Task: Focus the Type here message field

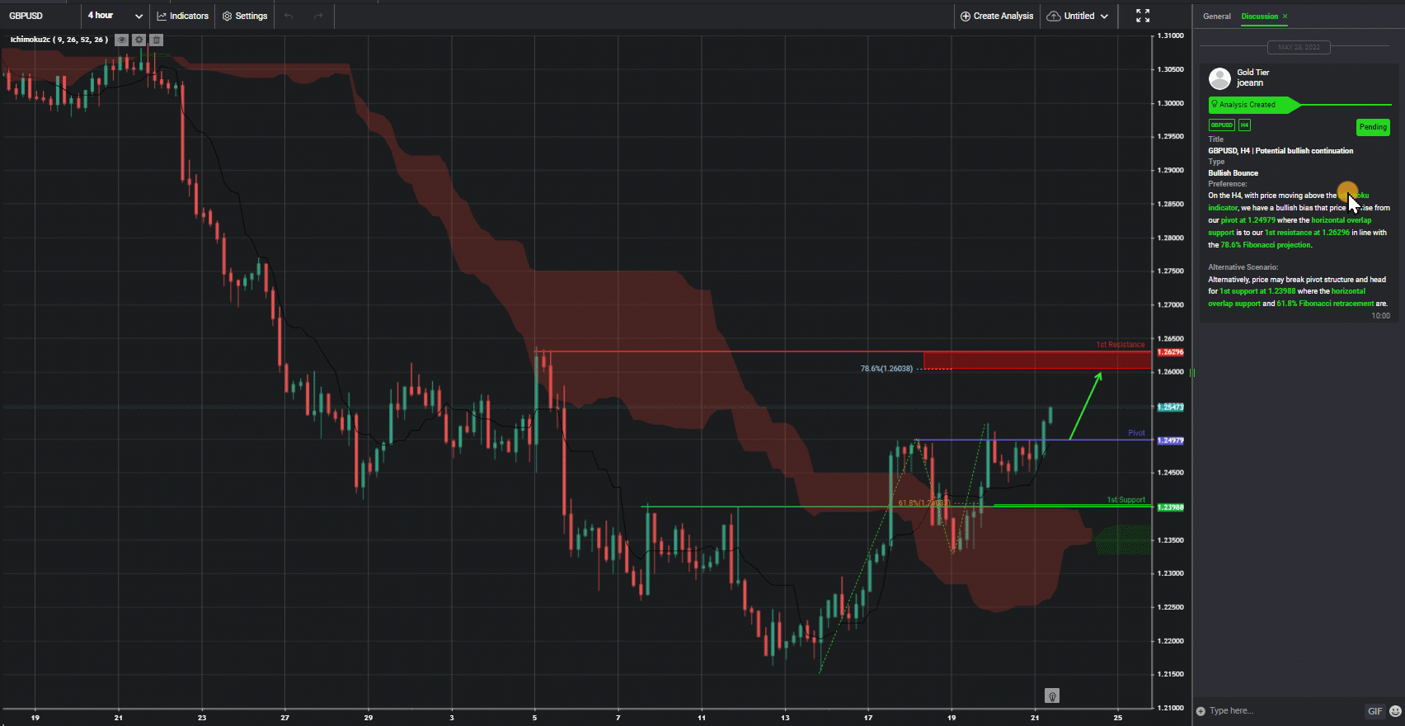Action: click(x=1284, y=711)
